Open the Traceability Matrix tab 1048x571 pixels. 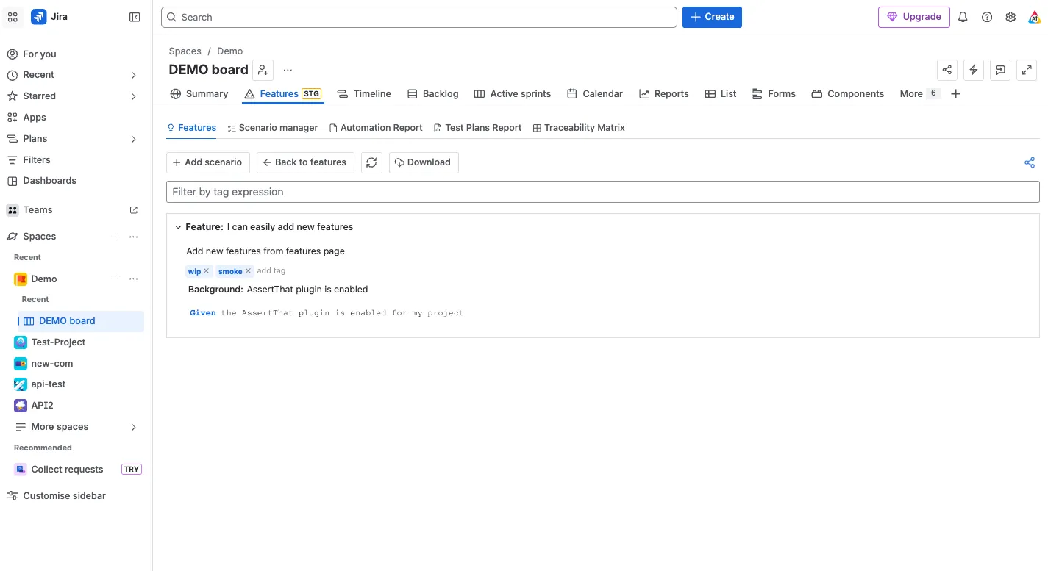579,128
